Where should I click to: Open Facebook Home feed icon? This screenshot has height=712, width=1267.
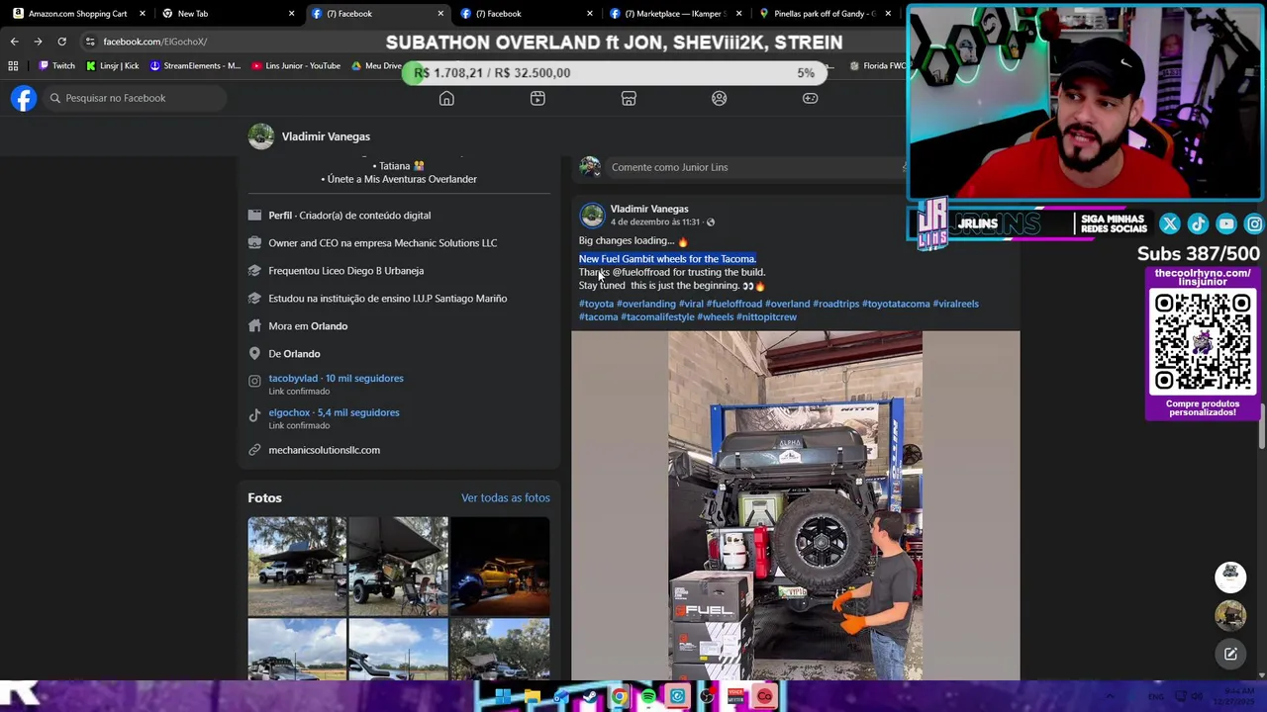pyautogui.click(x=446, y=98)
